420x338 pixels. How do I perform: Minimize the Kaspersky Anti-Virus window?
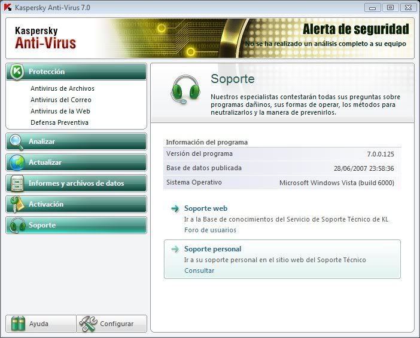click(373, 7)
